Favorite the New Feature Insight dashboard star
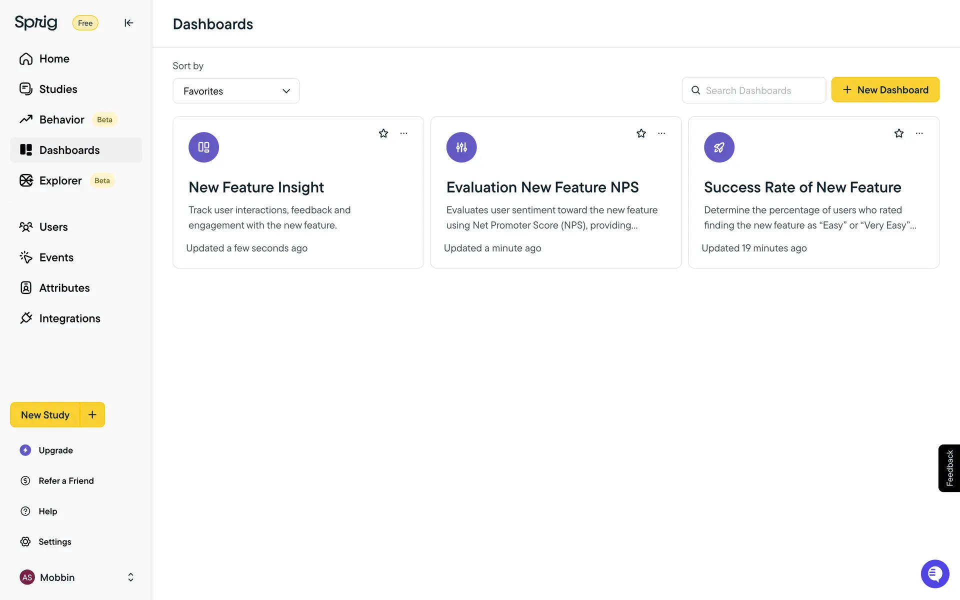 click(x=383, y=133)
